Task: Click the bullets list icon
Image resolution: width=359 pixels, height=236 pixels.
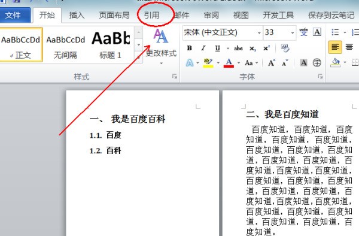Action: click(335, 32)
